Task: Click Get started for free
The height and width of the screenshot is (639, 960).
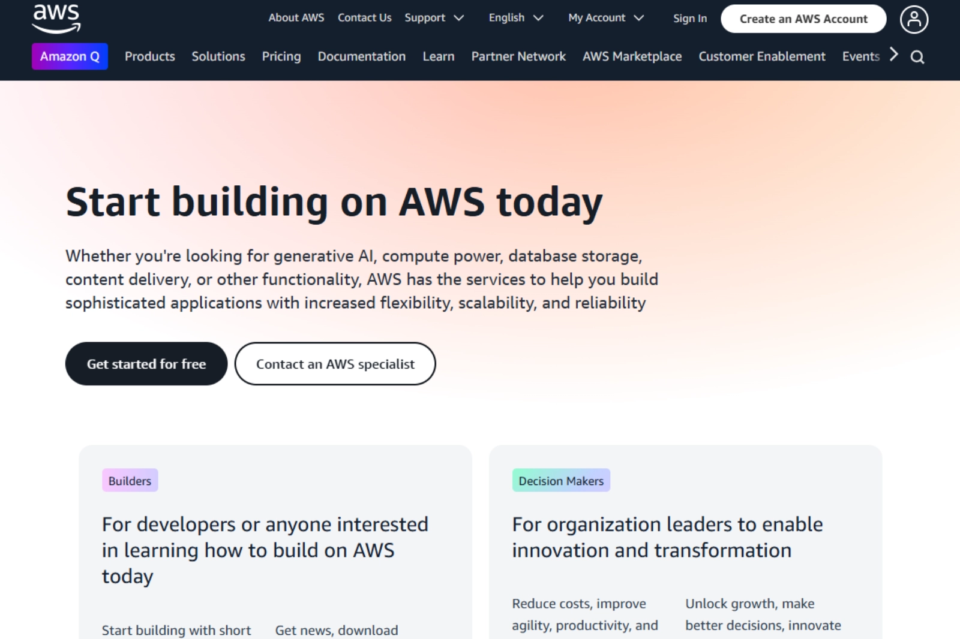Action: 146,363
